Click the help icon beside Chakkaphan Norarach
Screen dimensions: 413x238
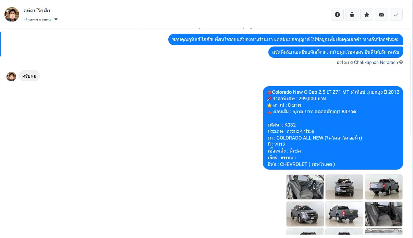(x=401, y=62)
